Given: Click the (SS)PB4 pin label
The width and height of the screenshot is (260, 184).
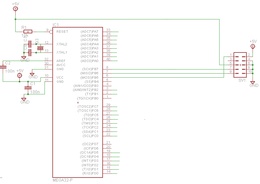Looking at the screenshot, I should click(91, 82).
